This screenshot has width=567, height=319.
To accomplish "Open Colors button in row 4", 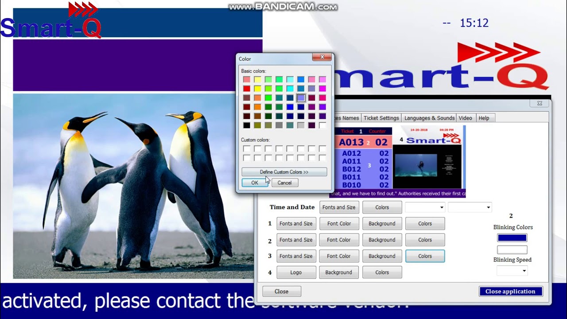I will tap(382, 272).
